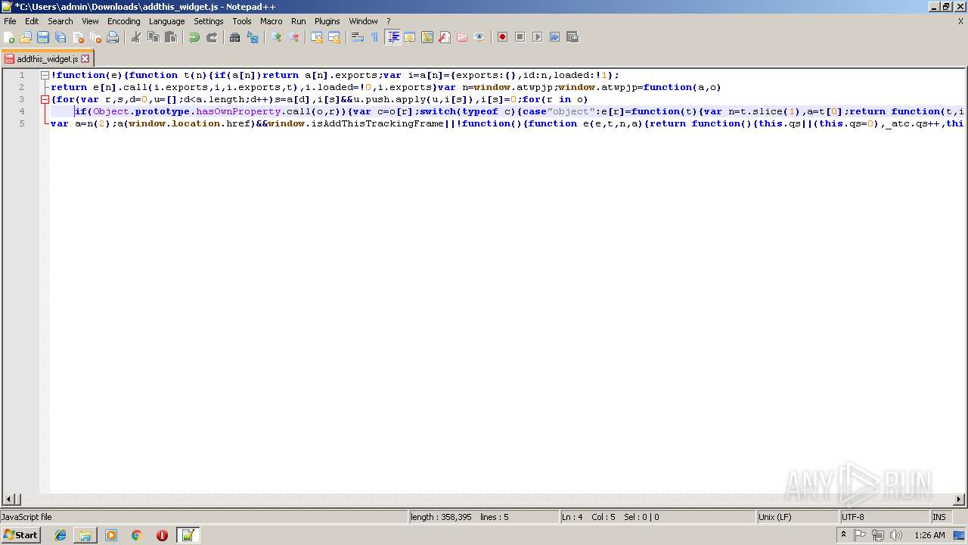This screenshot has width=968, height=545.
Task: Open the Run menu
Action: 299,21
